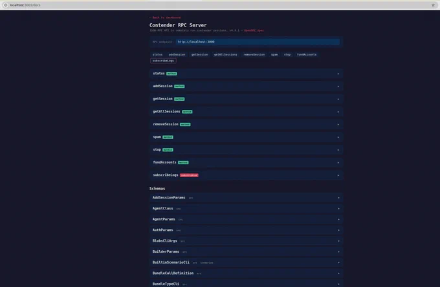The image size is (440, 287).
Task: Expand the status method row arrow
Action: tap(338, 74)
